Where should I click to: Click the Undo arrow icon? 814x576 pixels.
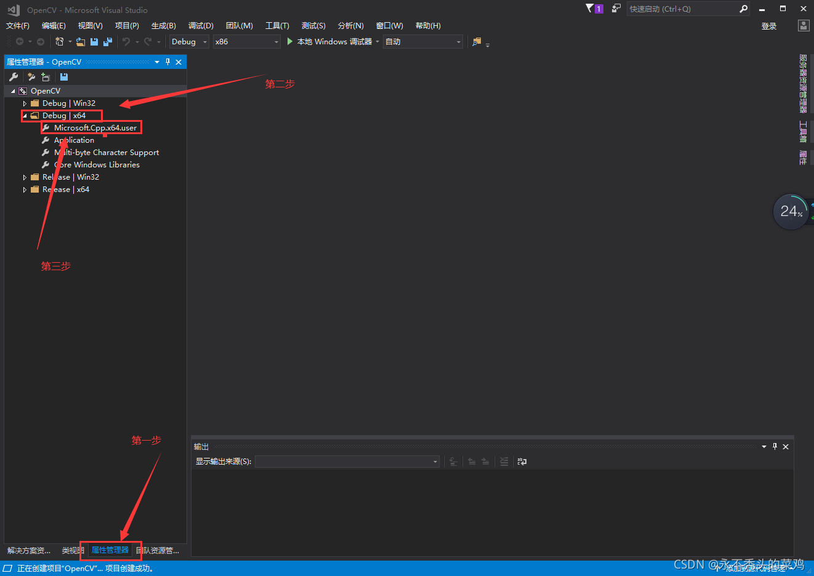pyautogui.click(x=126, y=42)
